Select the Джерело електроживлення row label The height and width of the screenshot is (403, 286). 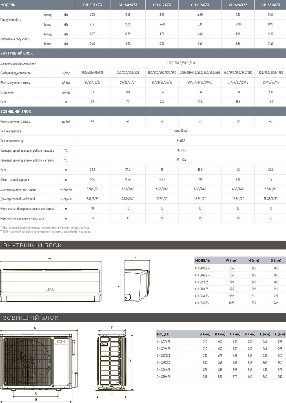click(x=18, y=63)
